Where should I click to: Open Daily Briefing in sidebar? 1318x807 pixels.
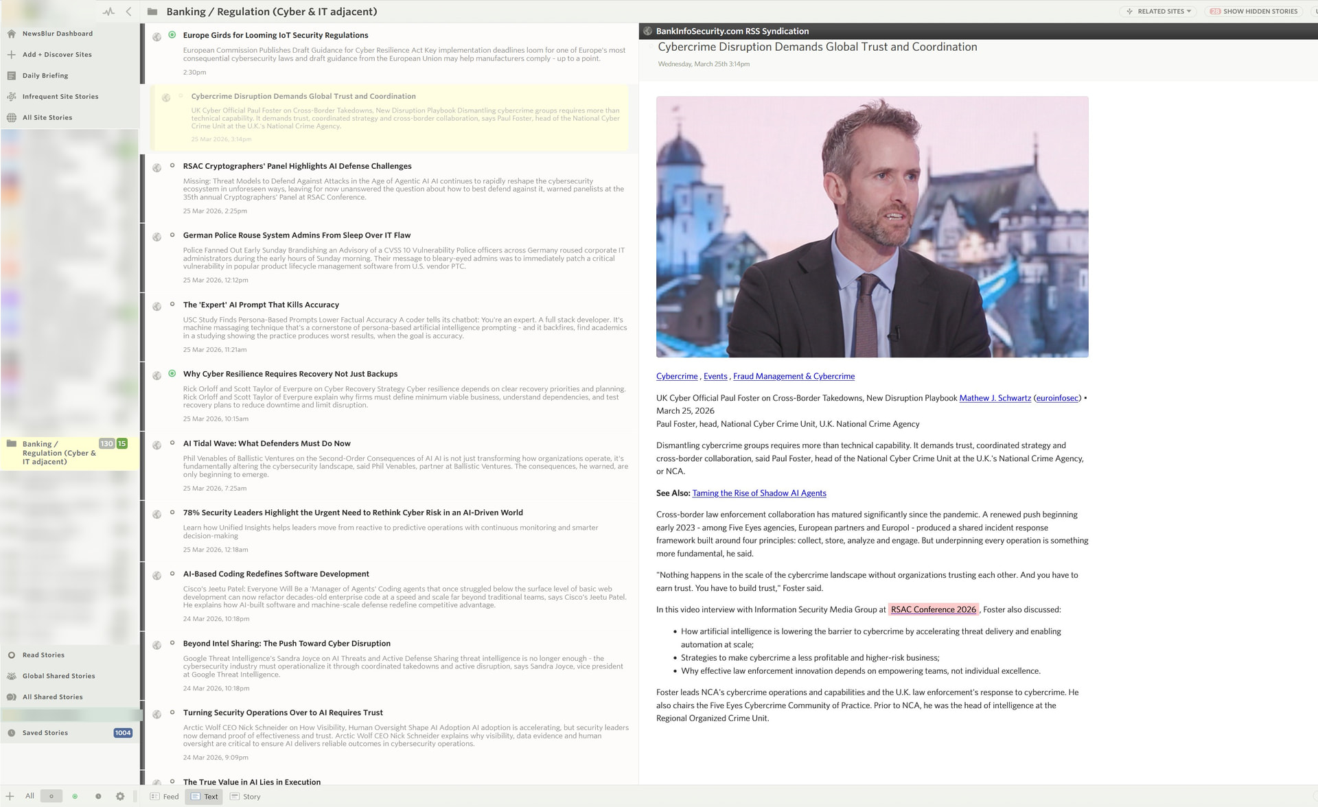tap(45, 75)
